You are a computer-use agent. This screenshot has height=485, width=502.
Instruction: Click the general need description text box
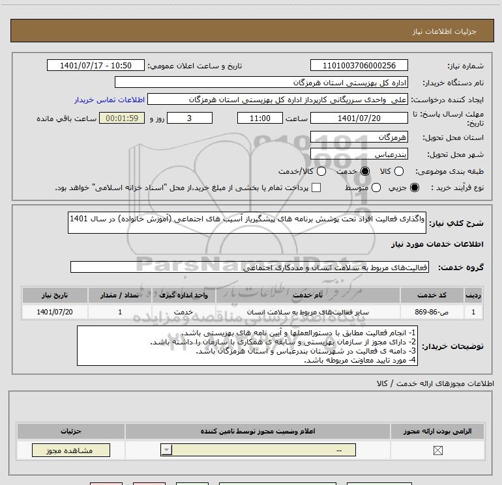pos(247,223)
